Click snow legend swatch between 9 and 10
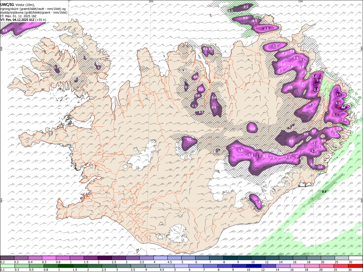 click(244, 258)
